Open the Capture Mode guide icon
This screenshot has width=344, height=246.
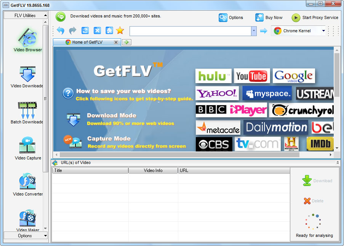click(73, 142)
